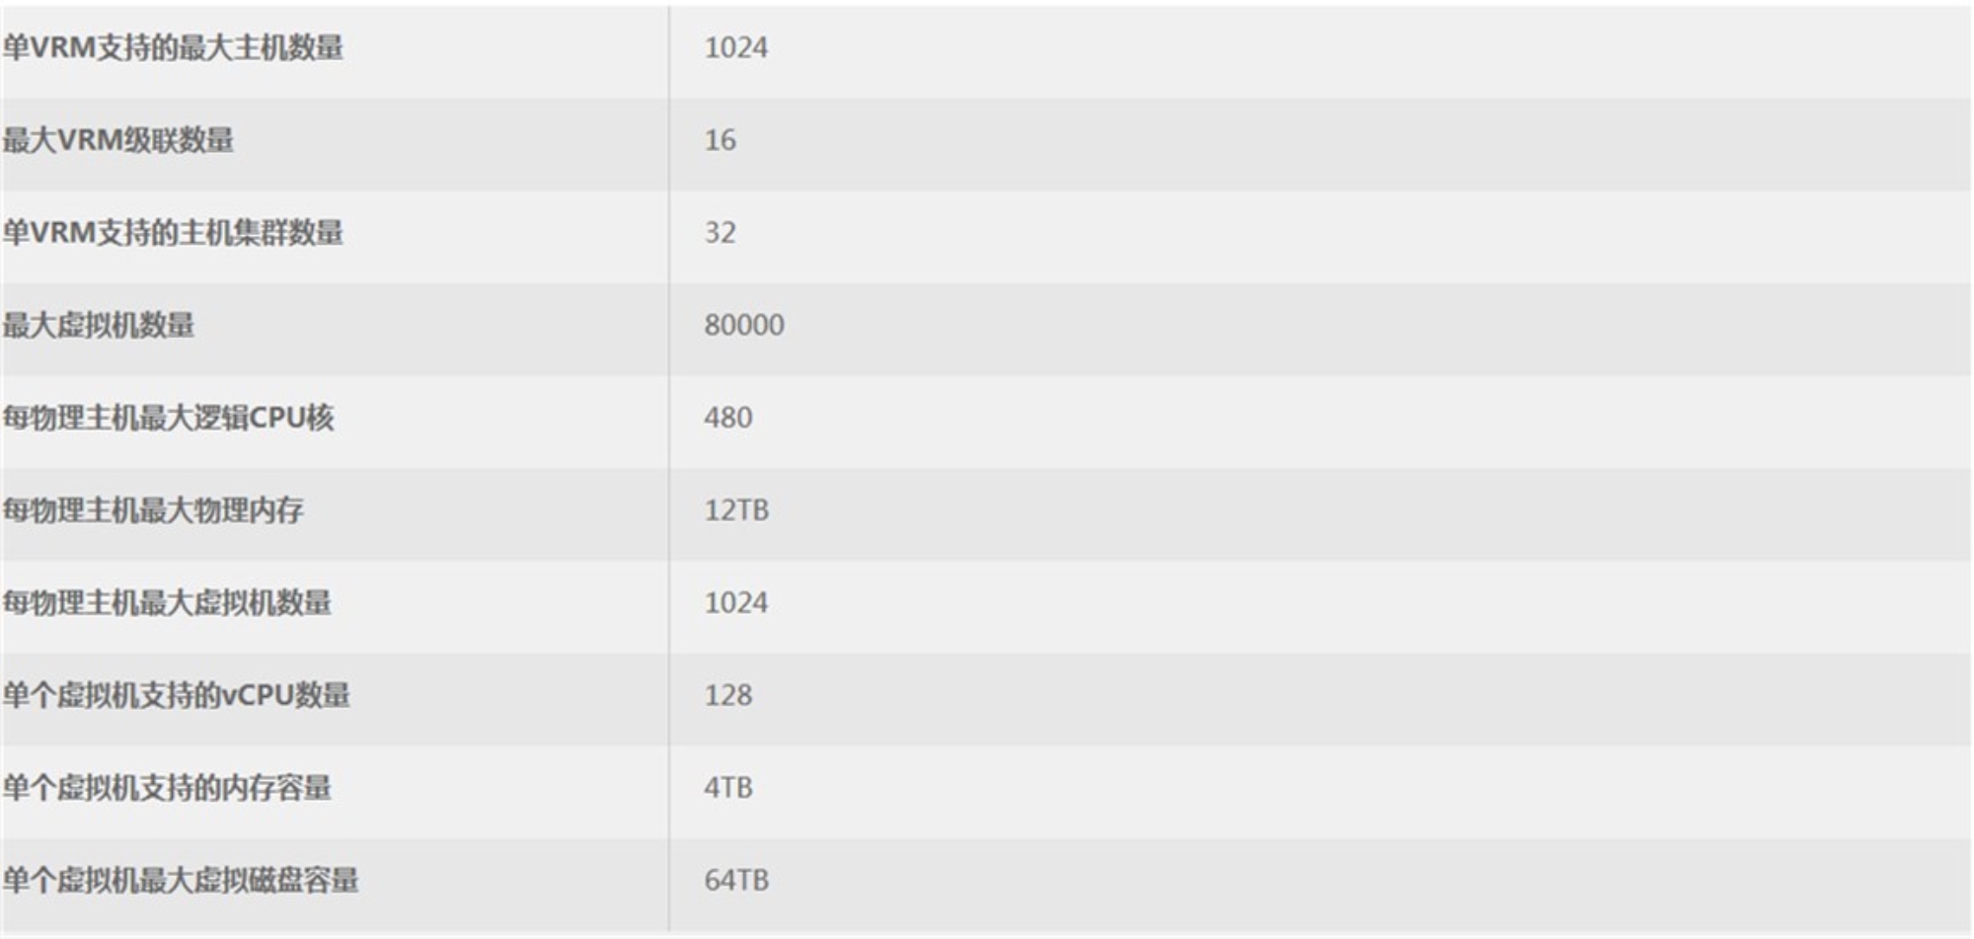Select the value 480 logical CPU cores
This screenshot has height=939, width=1974.
[728, 418]
